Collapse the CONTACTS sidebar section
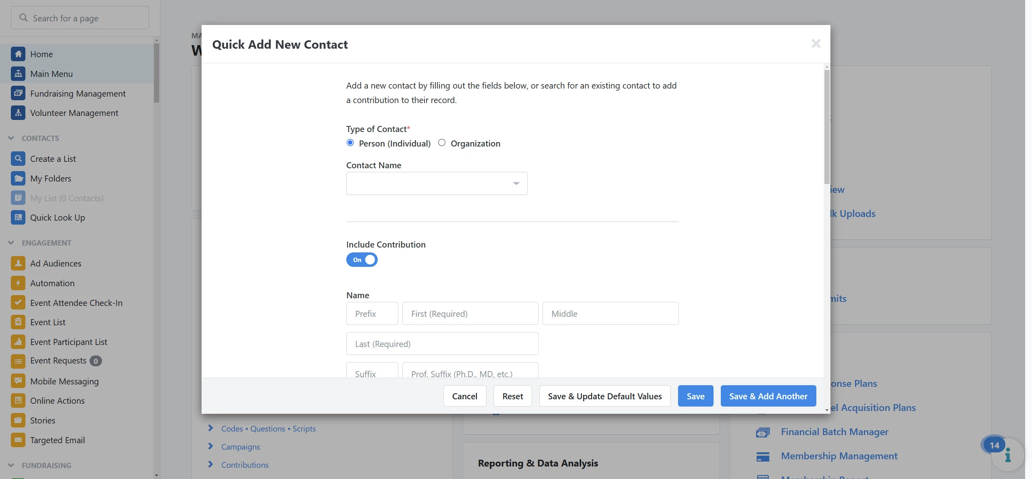The image size is (1032, 479). pyautogui.click(x=11, y=138)
